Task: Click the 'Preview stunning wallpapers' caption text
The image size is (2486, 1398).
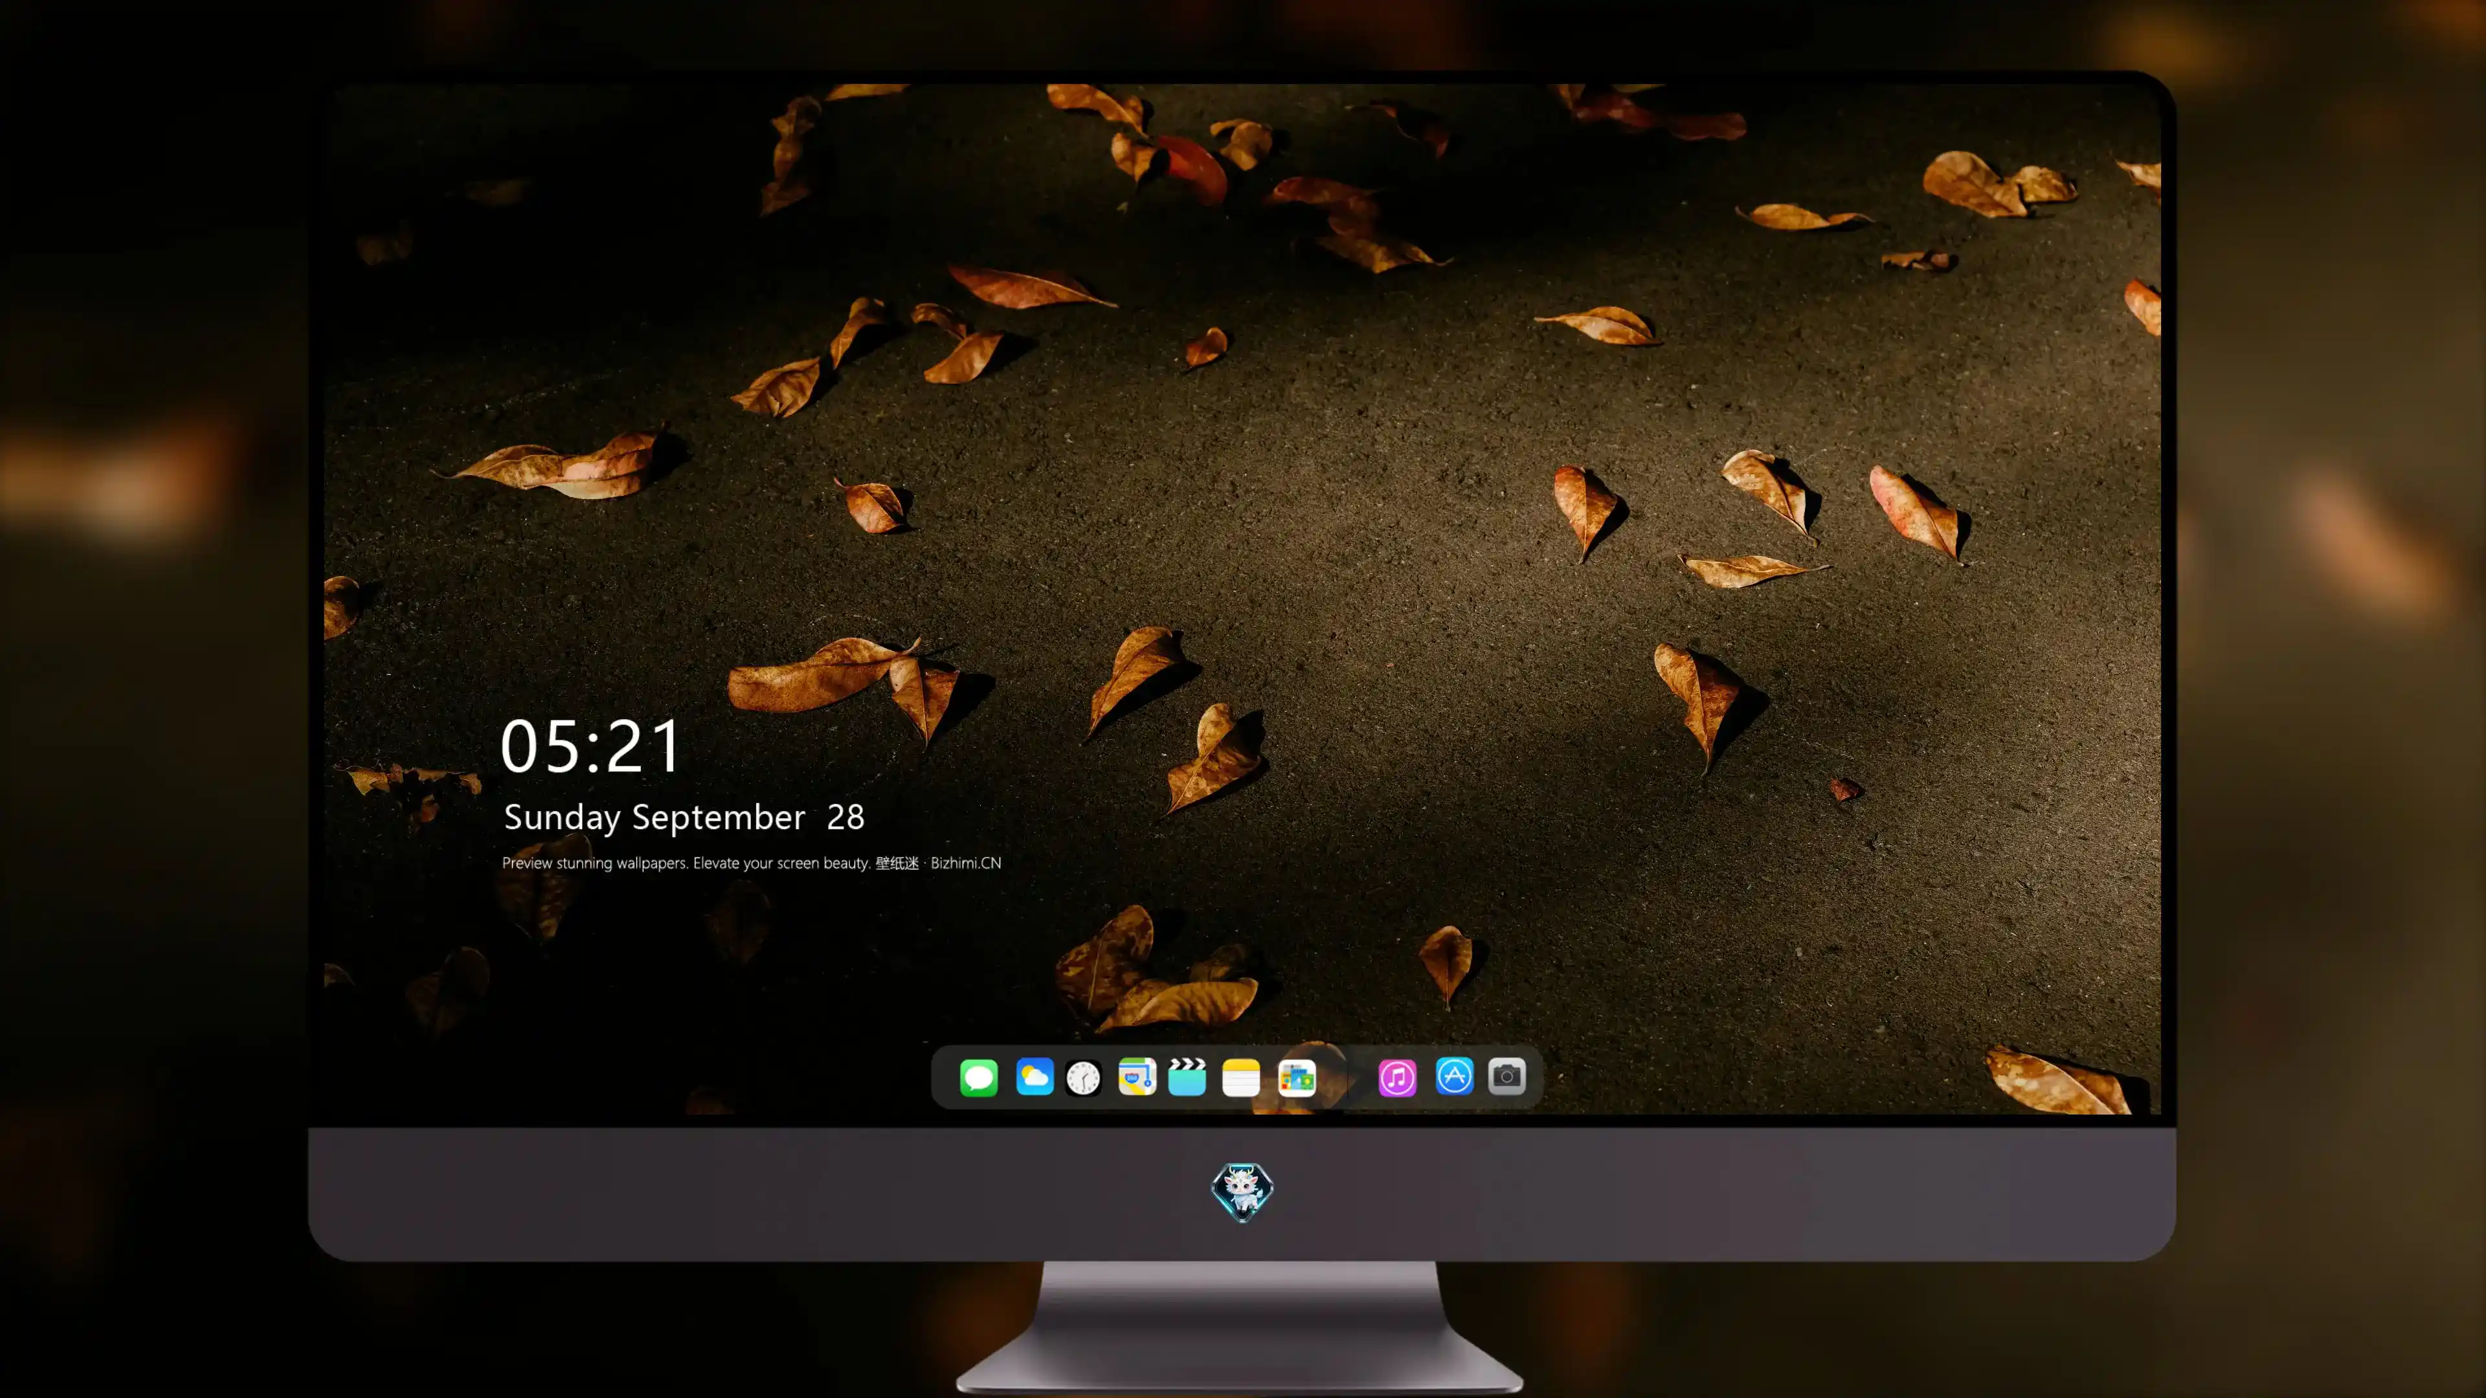Action: coord(752,863)
